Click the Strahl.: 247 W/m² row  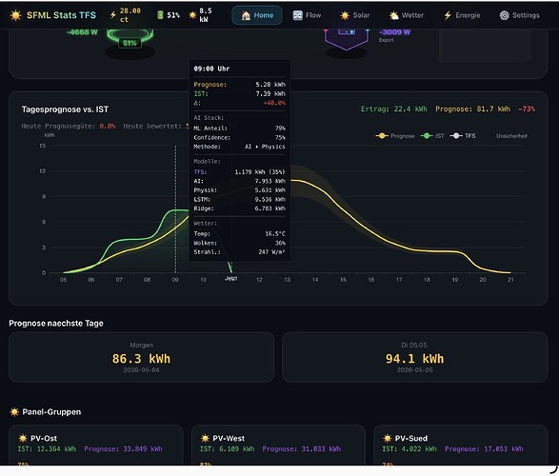click(240, 252)
